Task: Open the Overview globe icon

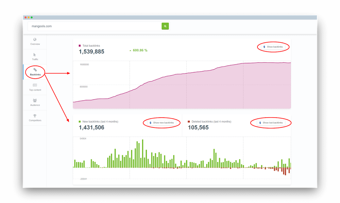Action: [35, 40]
